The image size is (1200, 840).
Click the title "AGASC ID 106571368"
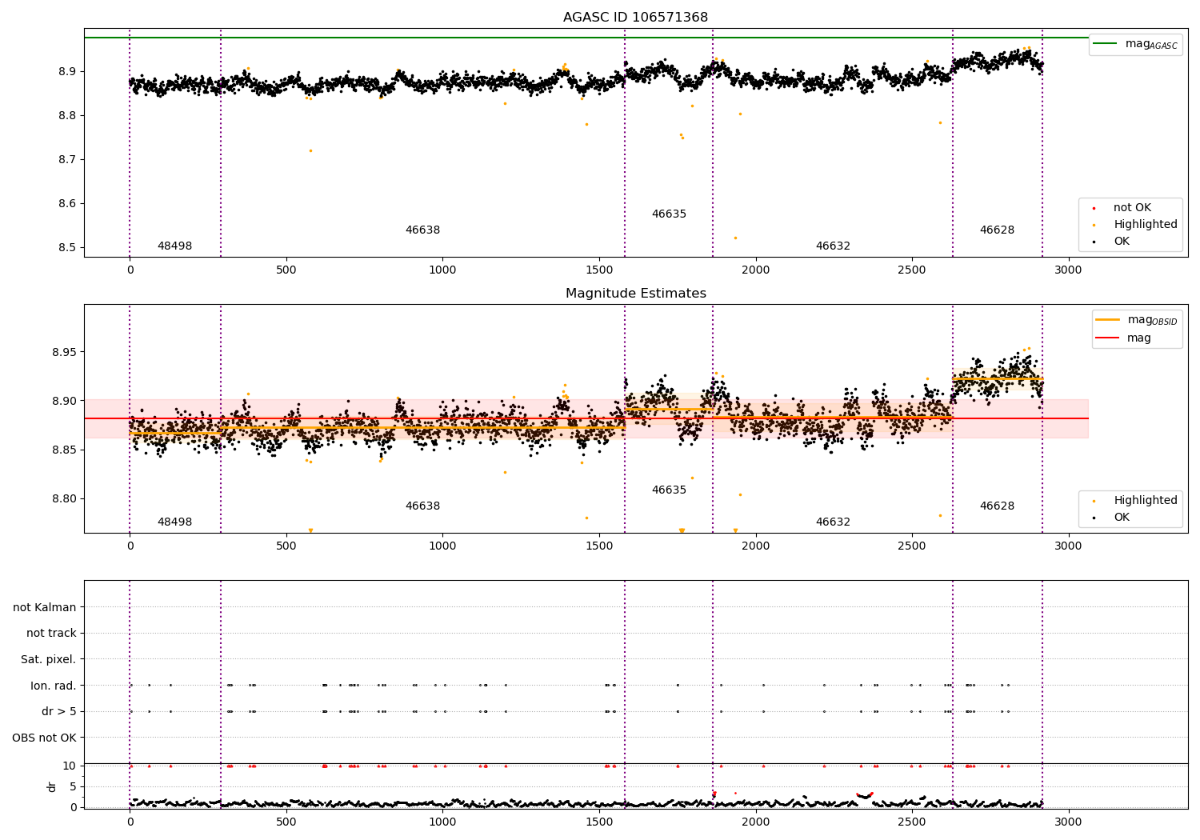[635, 18]
